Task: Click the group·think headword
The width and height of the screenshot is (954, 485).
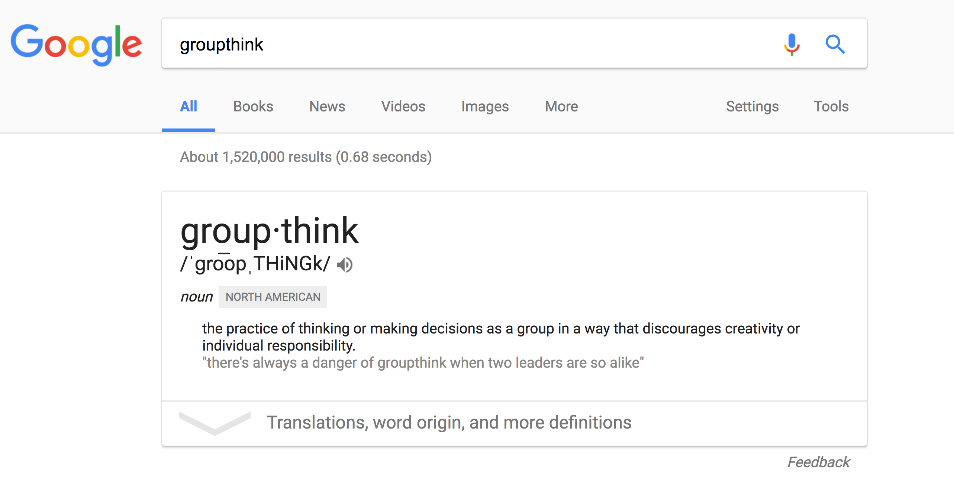Action: [x=270, y=231]
